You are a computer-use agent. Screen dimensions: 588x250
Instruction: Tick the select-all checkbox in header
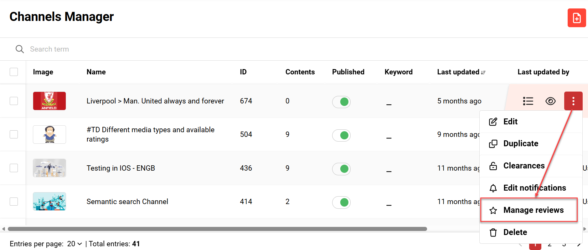click(x=14, y=72)
